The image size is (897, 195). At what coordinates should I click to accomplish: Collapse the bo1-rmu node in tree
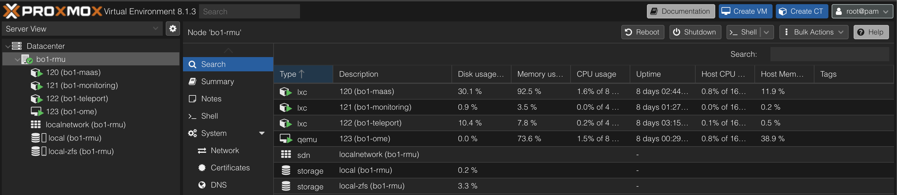(17, 59)
